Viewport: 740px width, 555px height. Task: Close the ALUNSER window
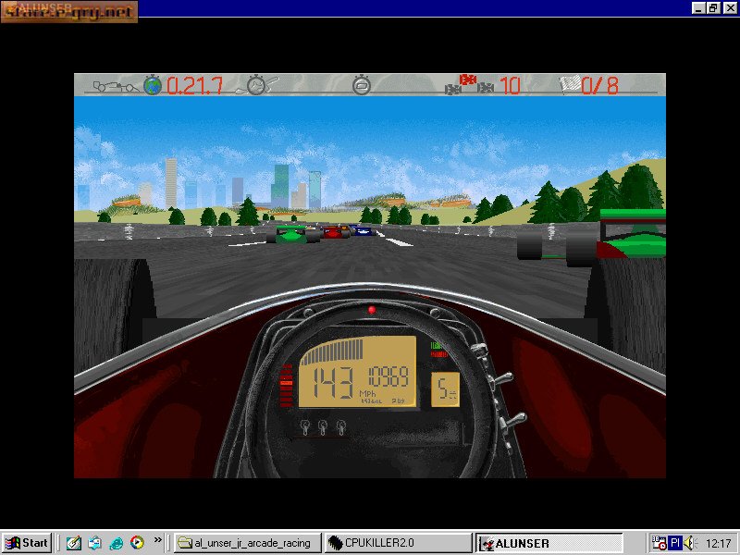coord(730,7)
